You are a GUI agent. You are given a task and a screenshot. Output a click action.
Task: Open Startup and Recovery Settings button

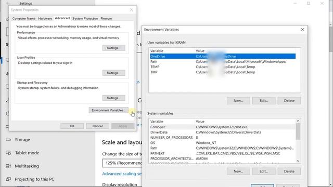click(x=113, y=98)
